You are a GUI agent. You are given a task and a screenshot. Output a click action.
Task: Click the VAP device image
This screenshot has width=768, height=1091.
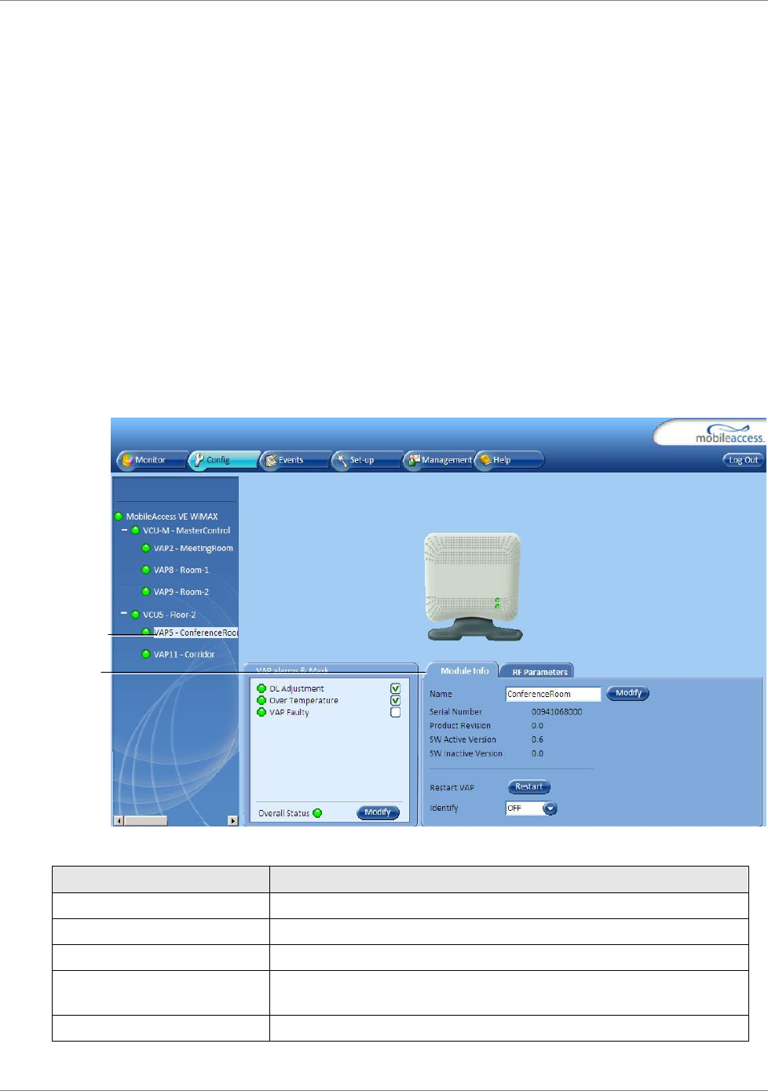(x=473, y=586)
